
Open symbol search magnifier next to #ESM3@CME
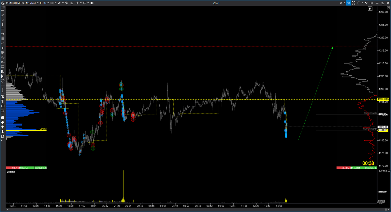click(x=23, y=3)
